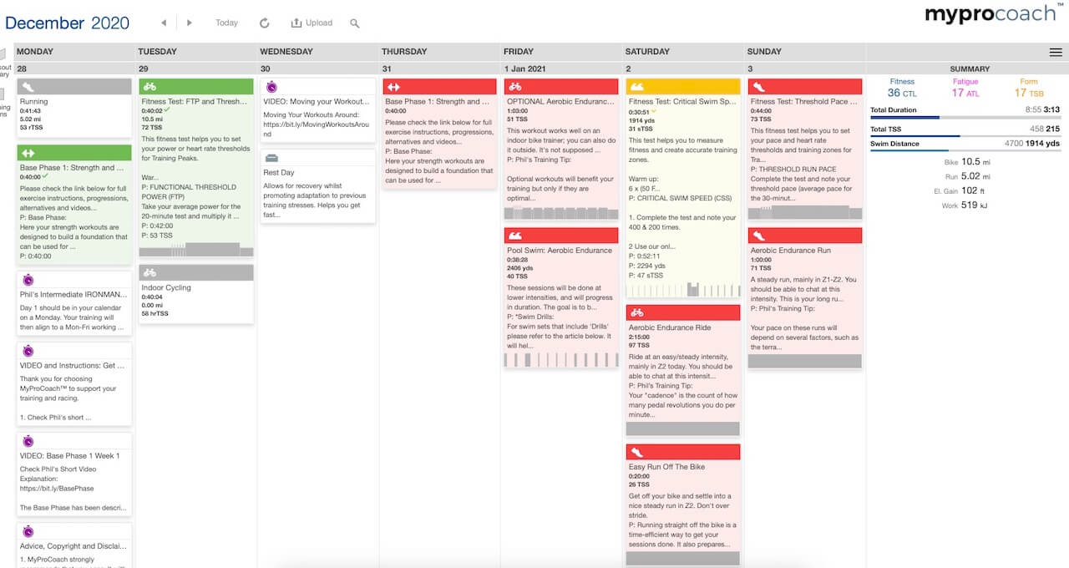Select the Wednesday column header
Screen dimensions: 1069x568
click(317, 52)
